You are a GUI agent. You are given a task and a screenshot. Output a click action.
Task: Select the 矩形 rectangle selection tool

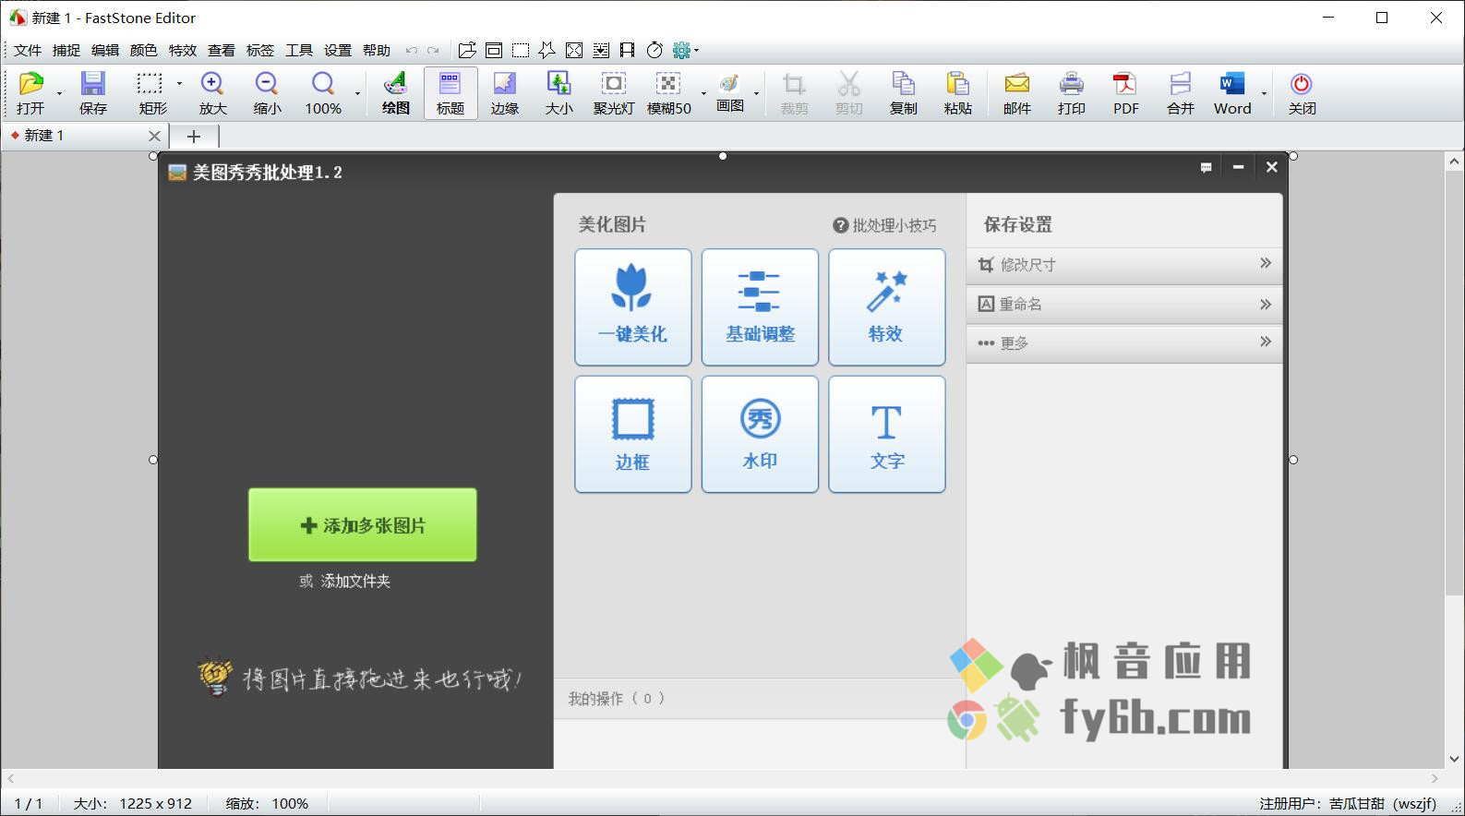coord(150,92)
